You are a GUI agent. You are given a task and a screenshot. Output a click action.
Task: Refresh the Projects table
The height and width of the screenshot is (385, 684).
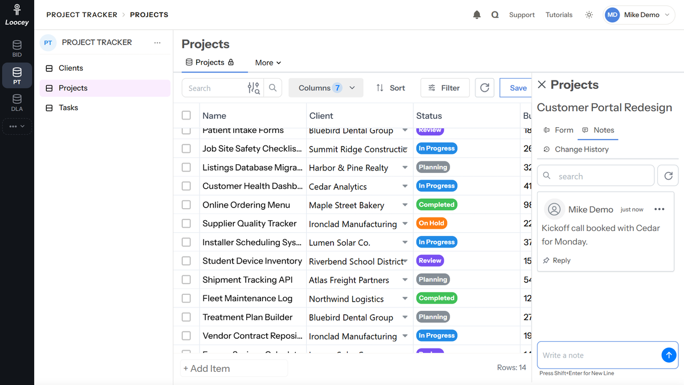[484, 88]
